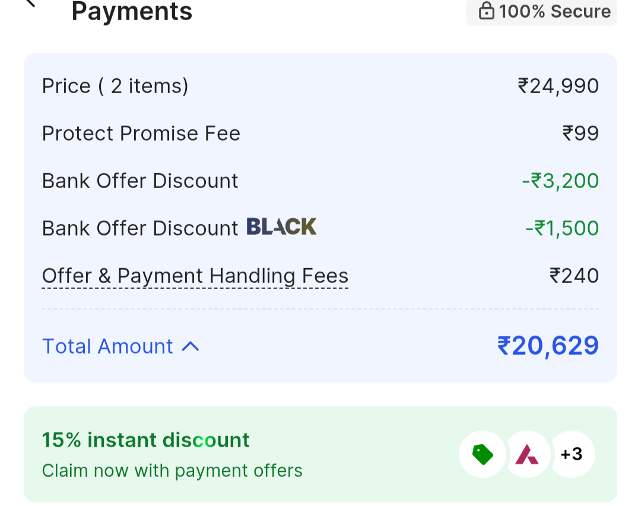Select the ₹20,629 total amount value
The height and width of the screenshot is (506, 641).
click(x=547, y=346)
